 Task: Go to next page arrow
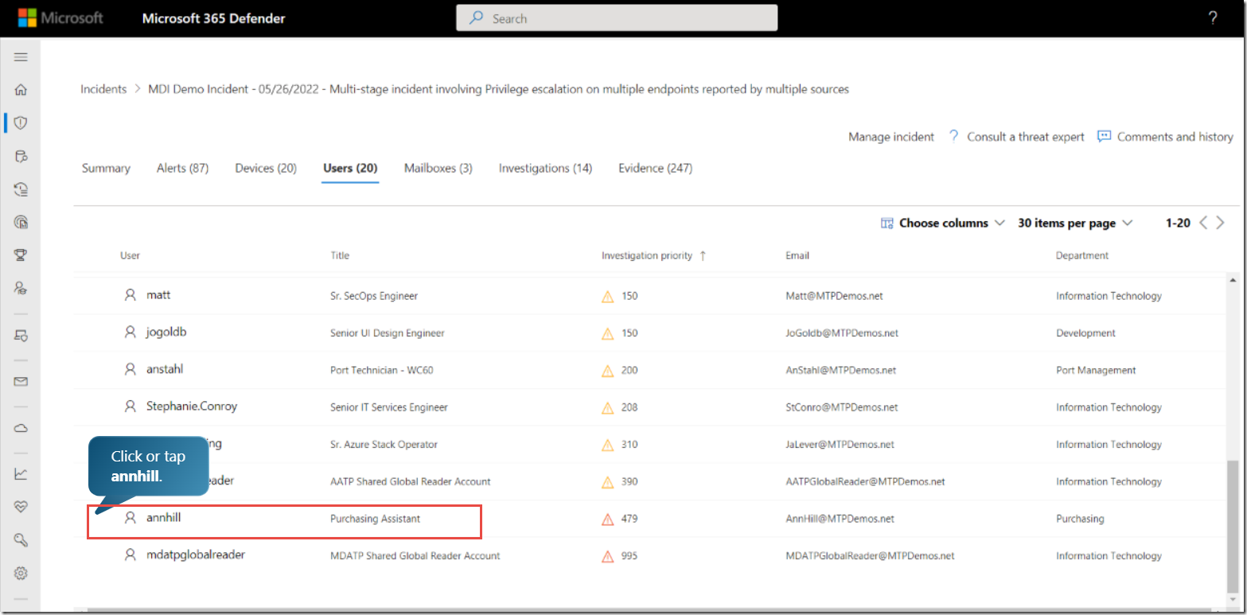tap(1221, 223)
